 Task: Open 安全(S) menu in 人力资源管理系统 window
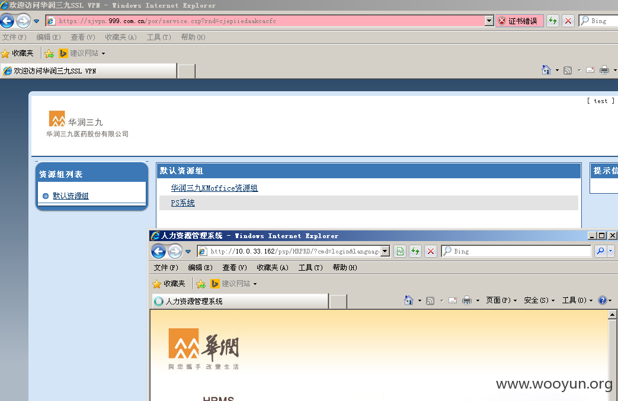pyautogui.click(x=539, y=300)
